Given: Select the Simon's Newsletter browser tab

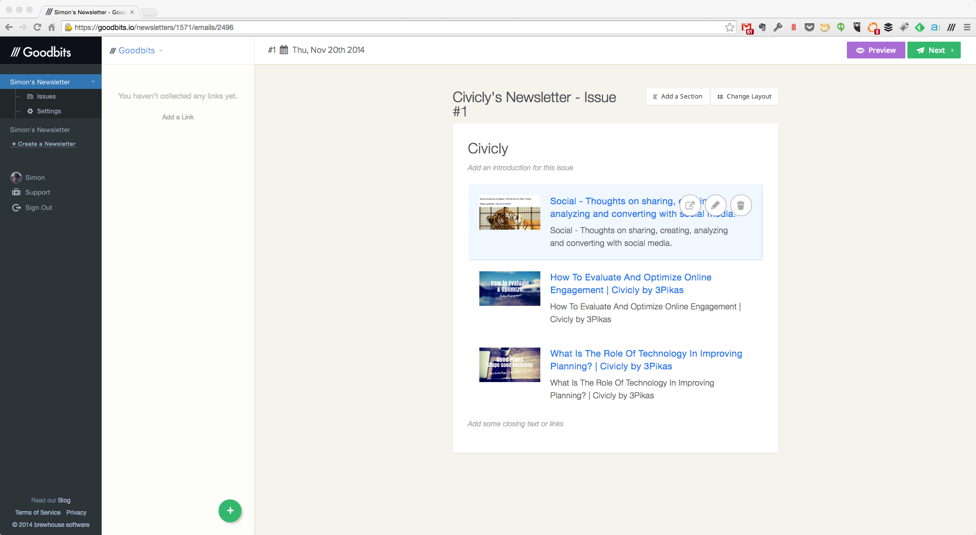Looking at the screenshot, I should (89, 12).
